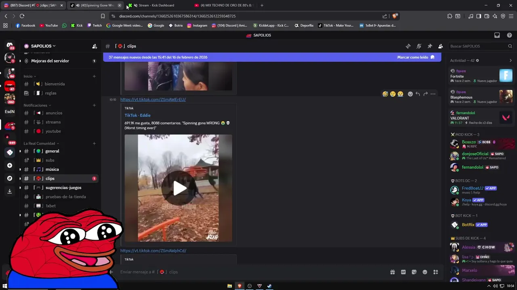Select the pruebas-de-la-tienda channel
517x290 pixels.
tap(60, 197)
